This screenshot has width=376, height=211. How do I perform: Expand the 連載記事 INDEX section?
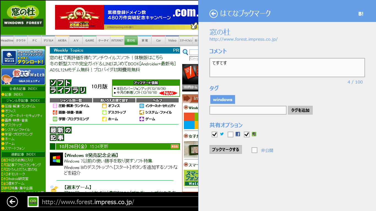[23, 154]
